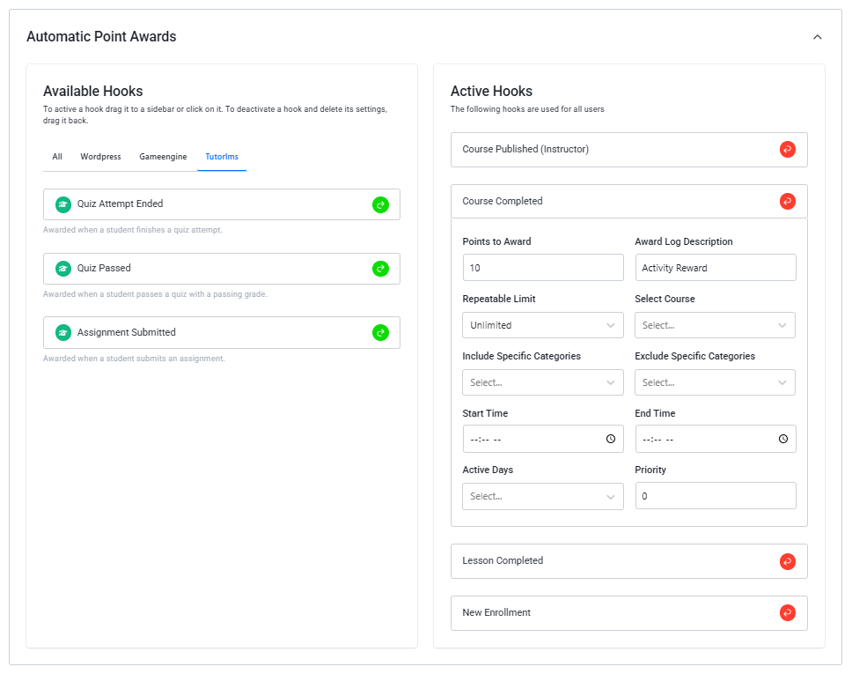Deactivate New Enrollment hook via red icon

(x=788, y=612)
